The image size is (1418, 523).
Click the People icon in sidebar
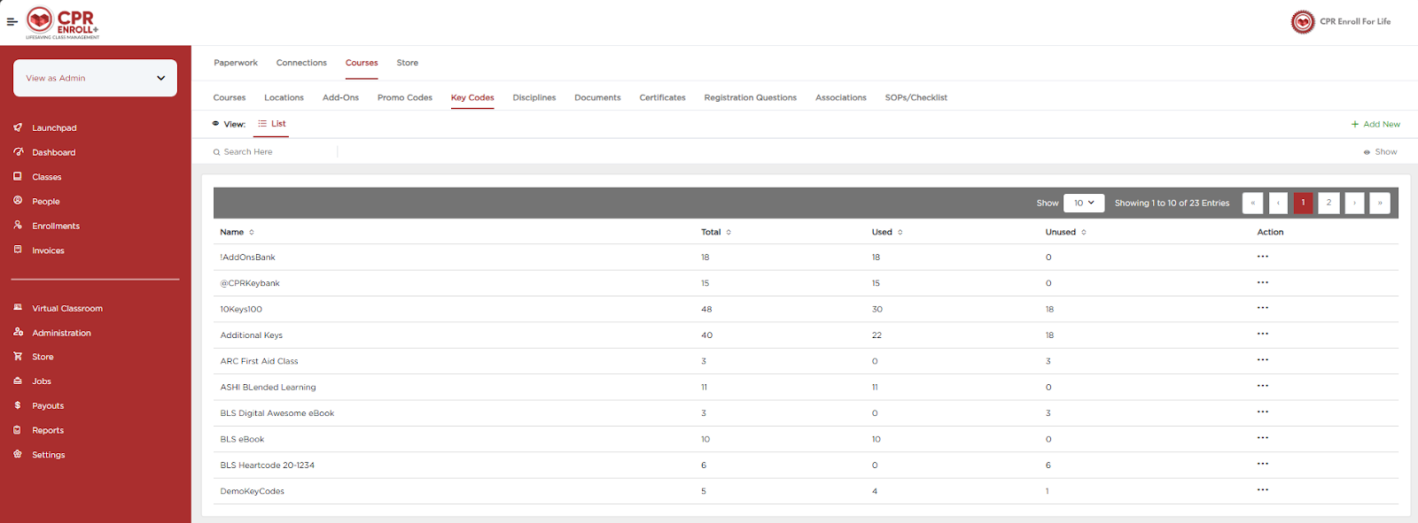click(18, 201)
